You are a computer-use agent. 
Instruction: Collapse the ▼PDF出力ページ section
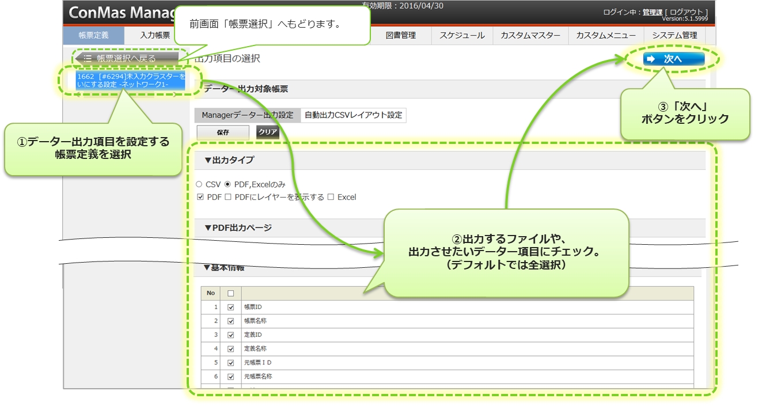point(238,227)
